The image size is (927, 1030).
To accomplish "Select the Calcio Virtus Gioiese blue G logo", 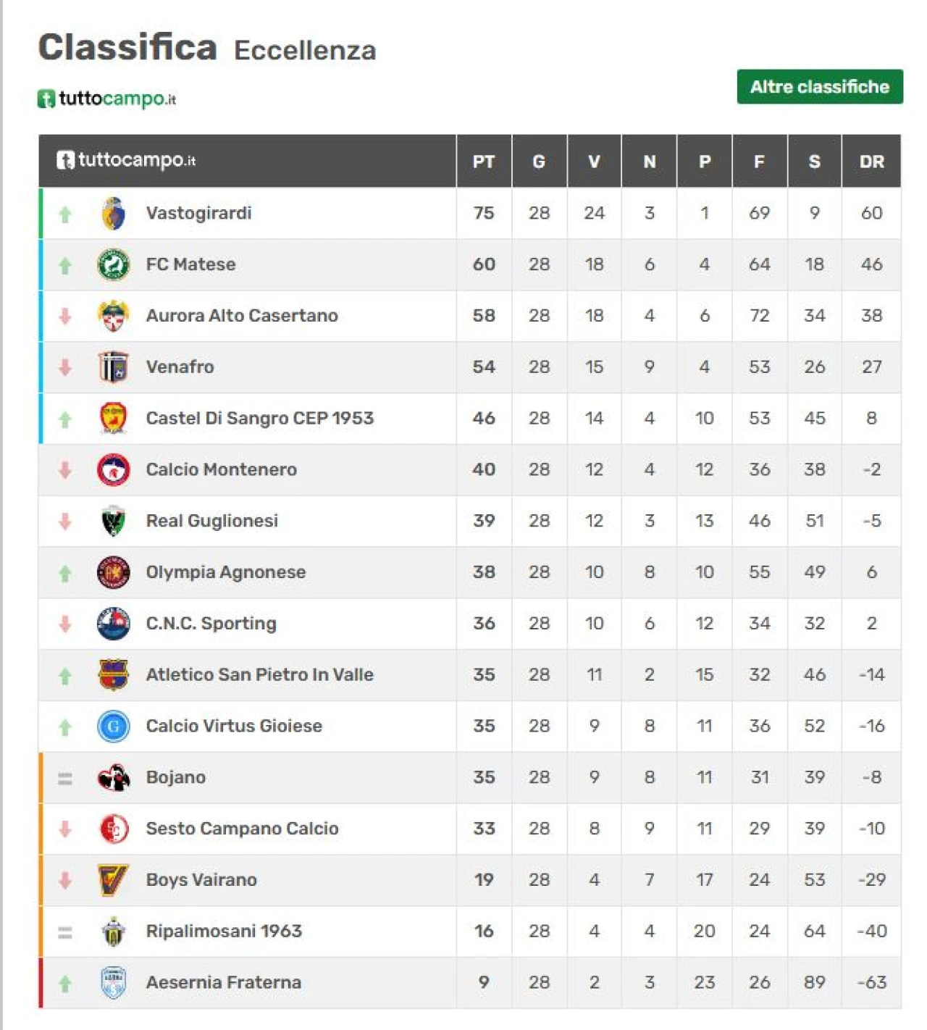I will point(114,727).
